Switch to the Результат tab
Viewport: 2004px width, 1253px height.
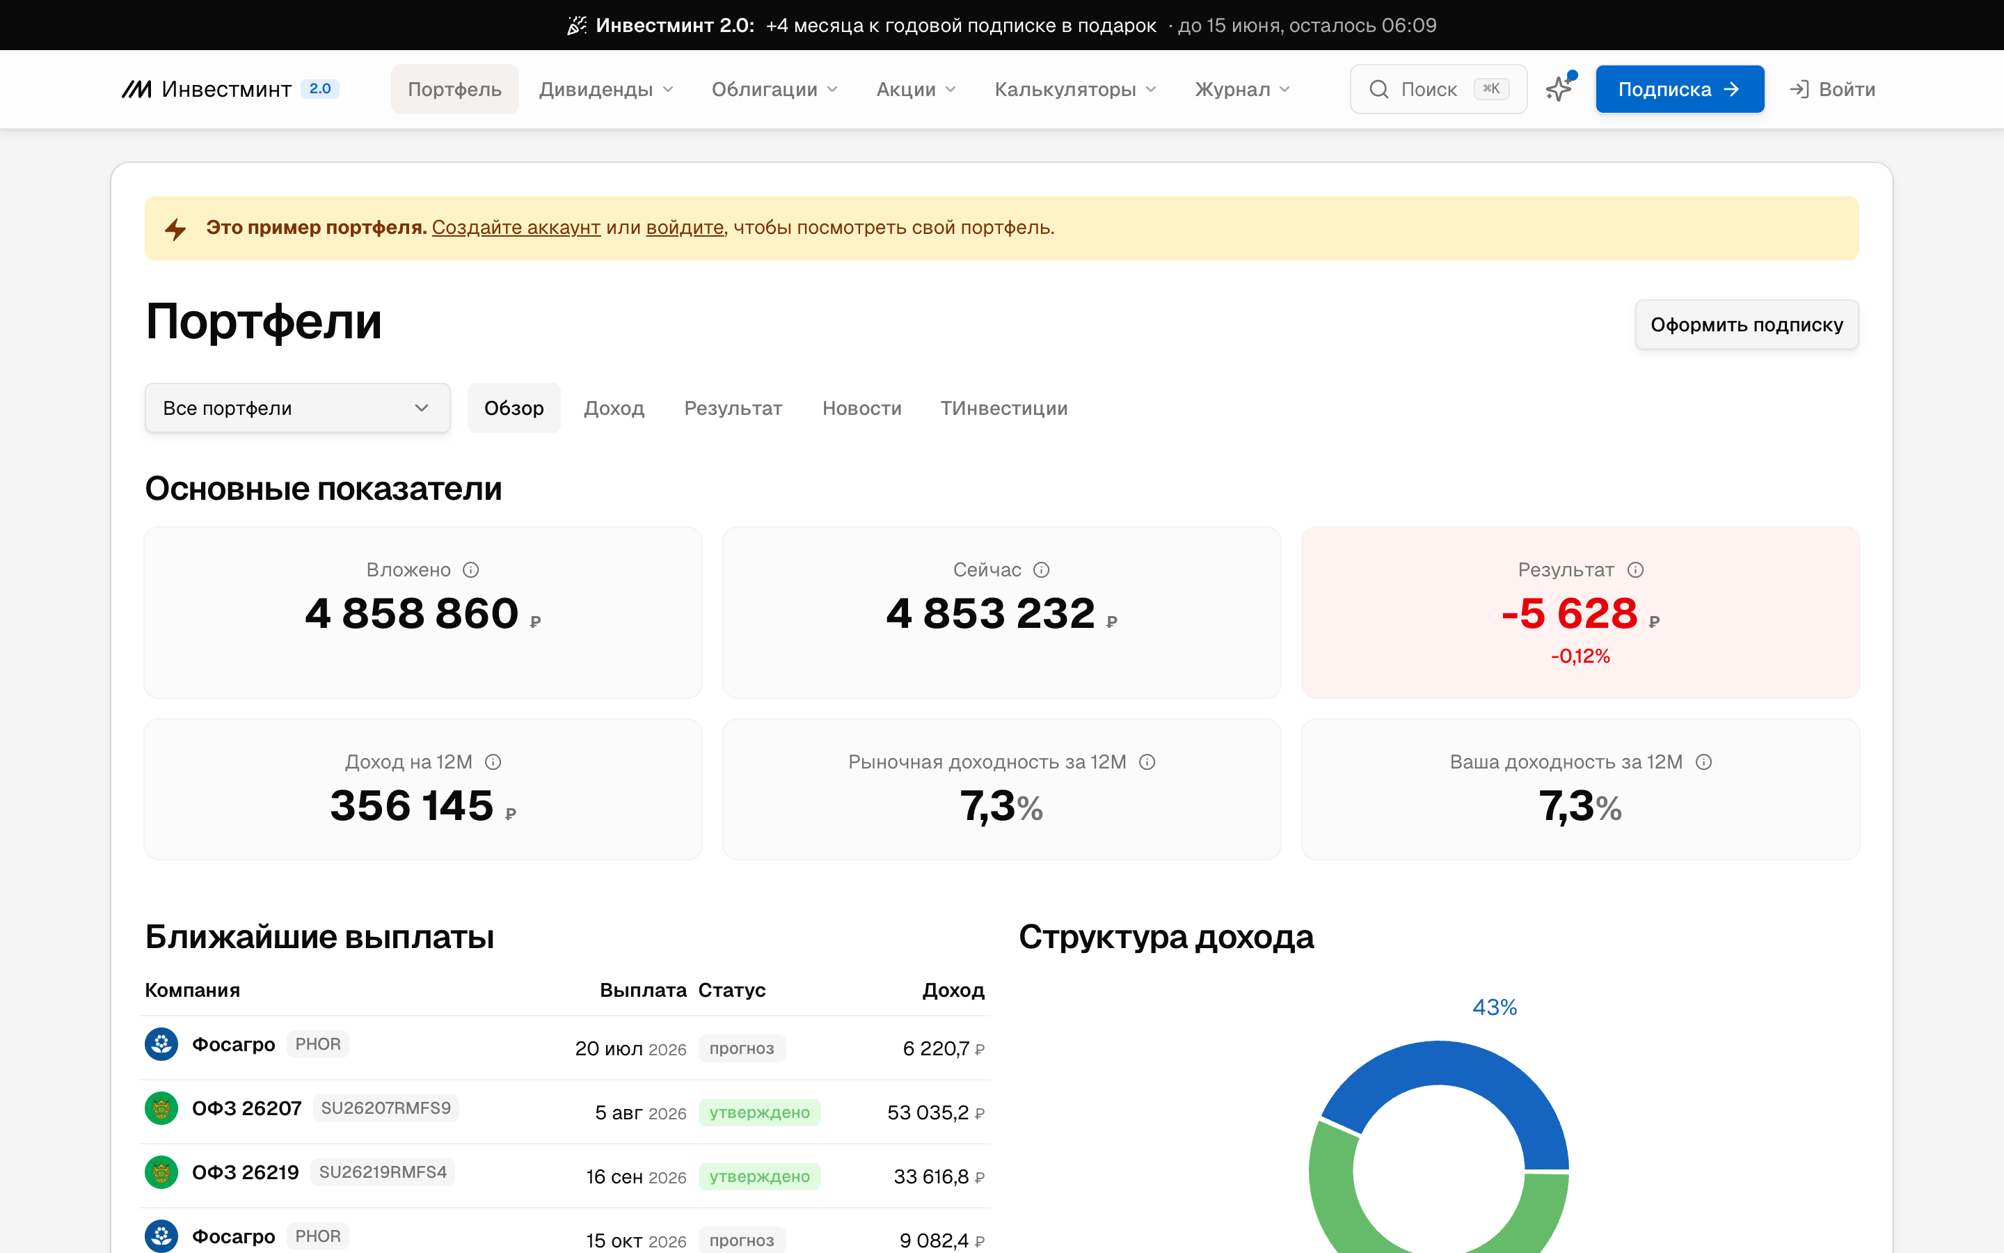[733, 408]
